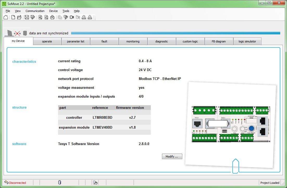This screenshot has width=287, height=188.
Task: Switch to the parameter list tab
Action: pyautogui.click(x=76, y=41)
